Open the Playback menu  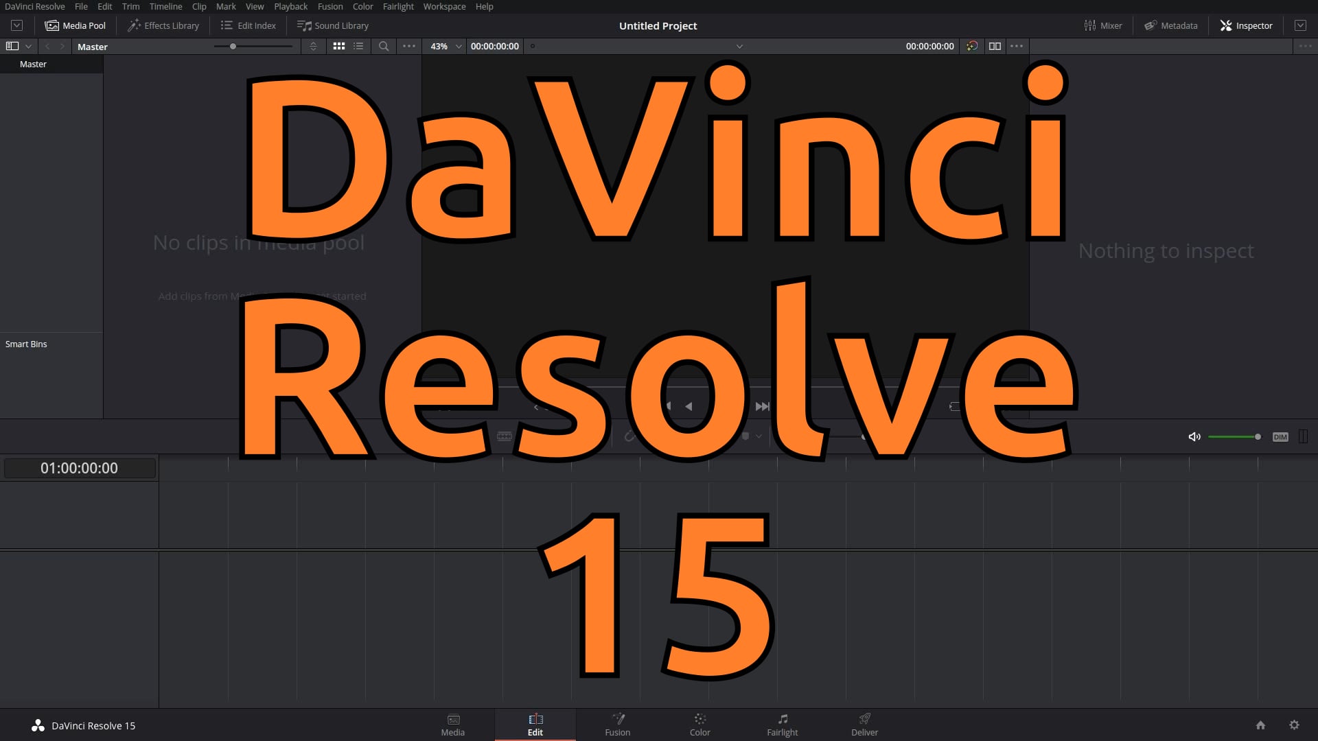(290, 6)
